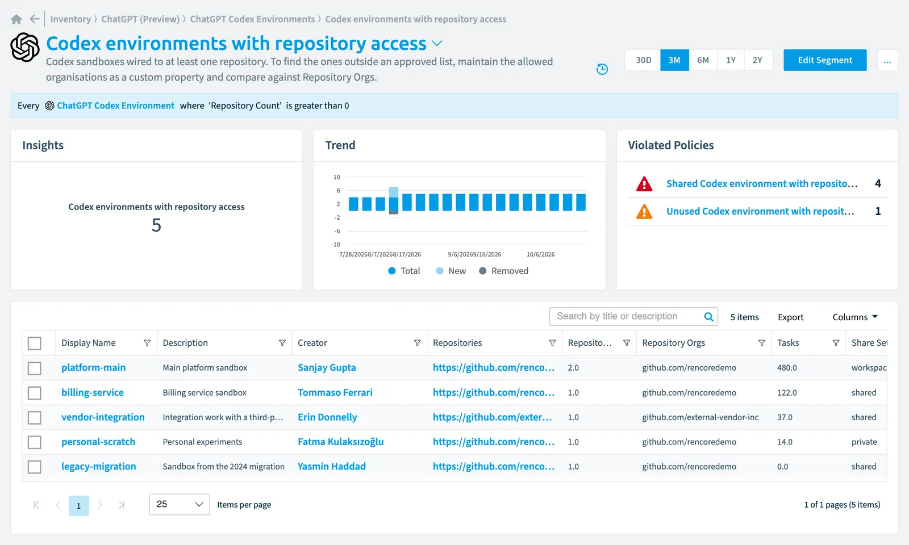
Task: Check the vendor-integration row checkbox
Action: pos(35,418)
